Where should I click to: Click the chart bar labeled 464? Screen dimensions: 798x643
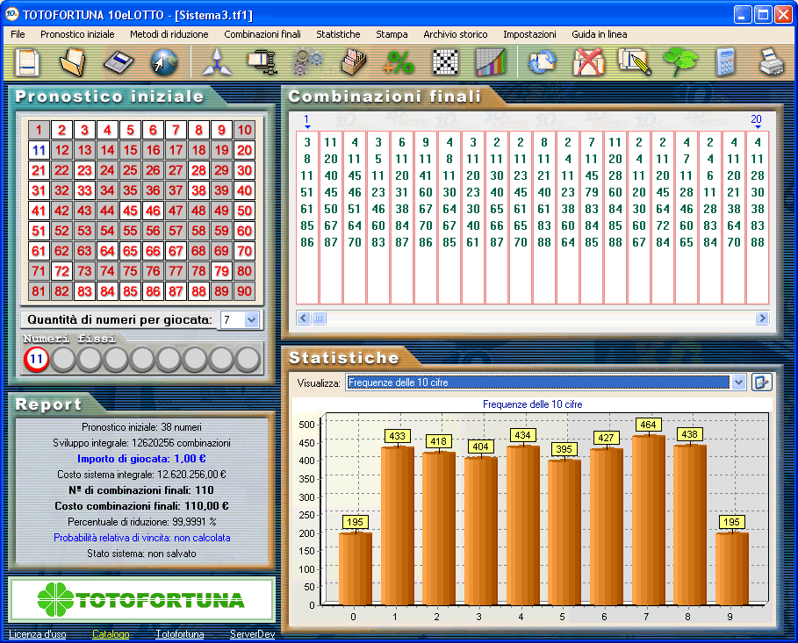(649, 520)
